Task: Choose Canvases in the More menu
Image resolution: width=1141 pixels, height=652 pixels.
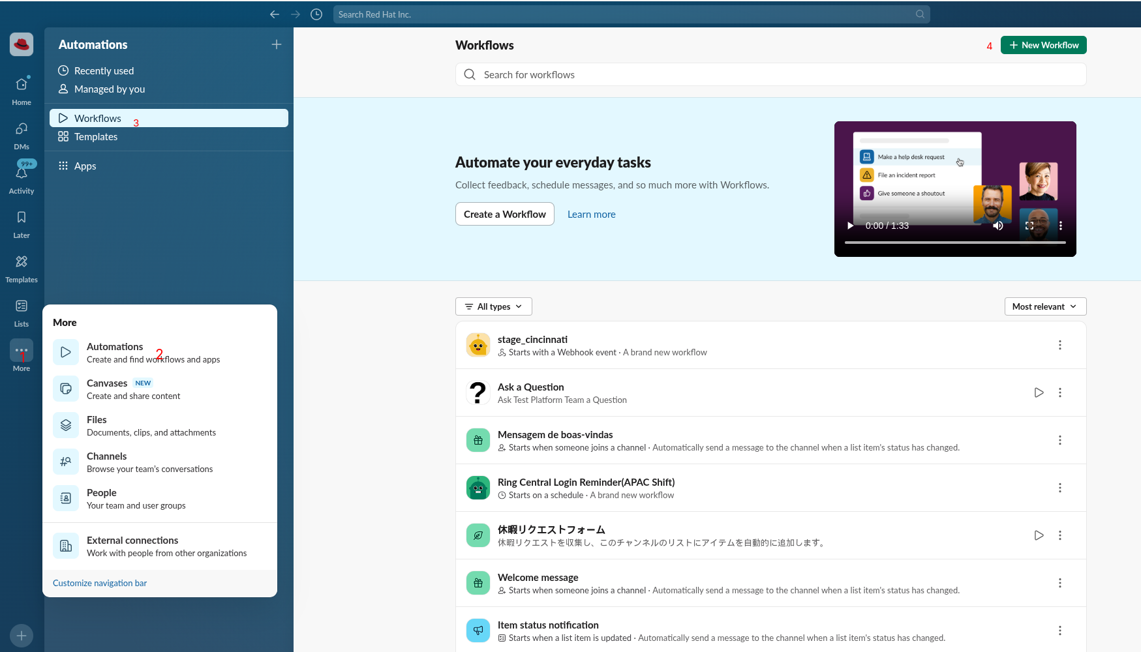Action: (x=160, y=389)
